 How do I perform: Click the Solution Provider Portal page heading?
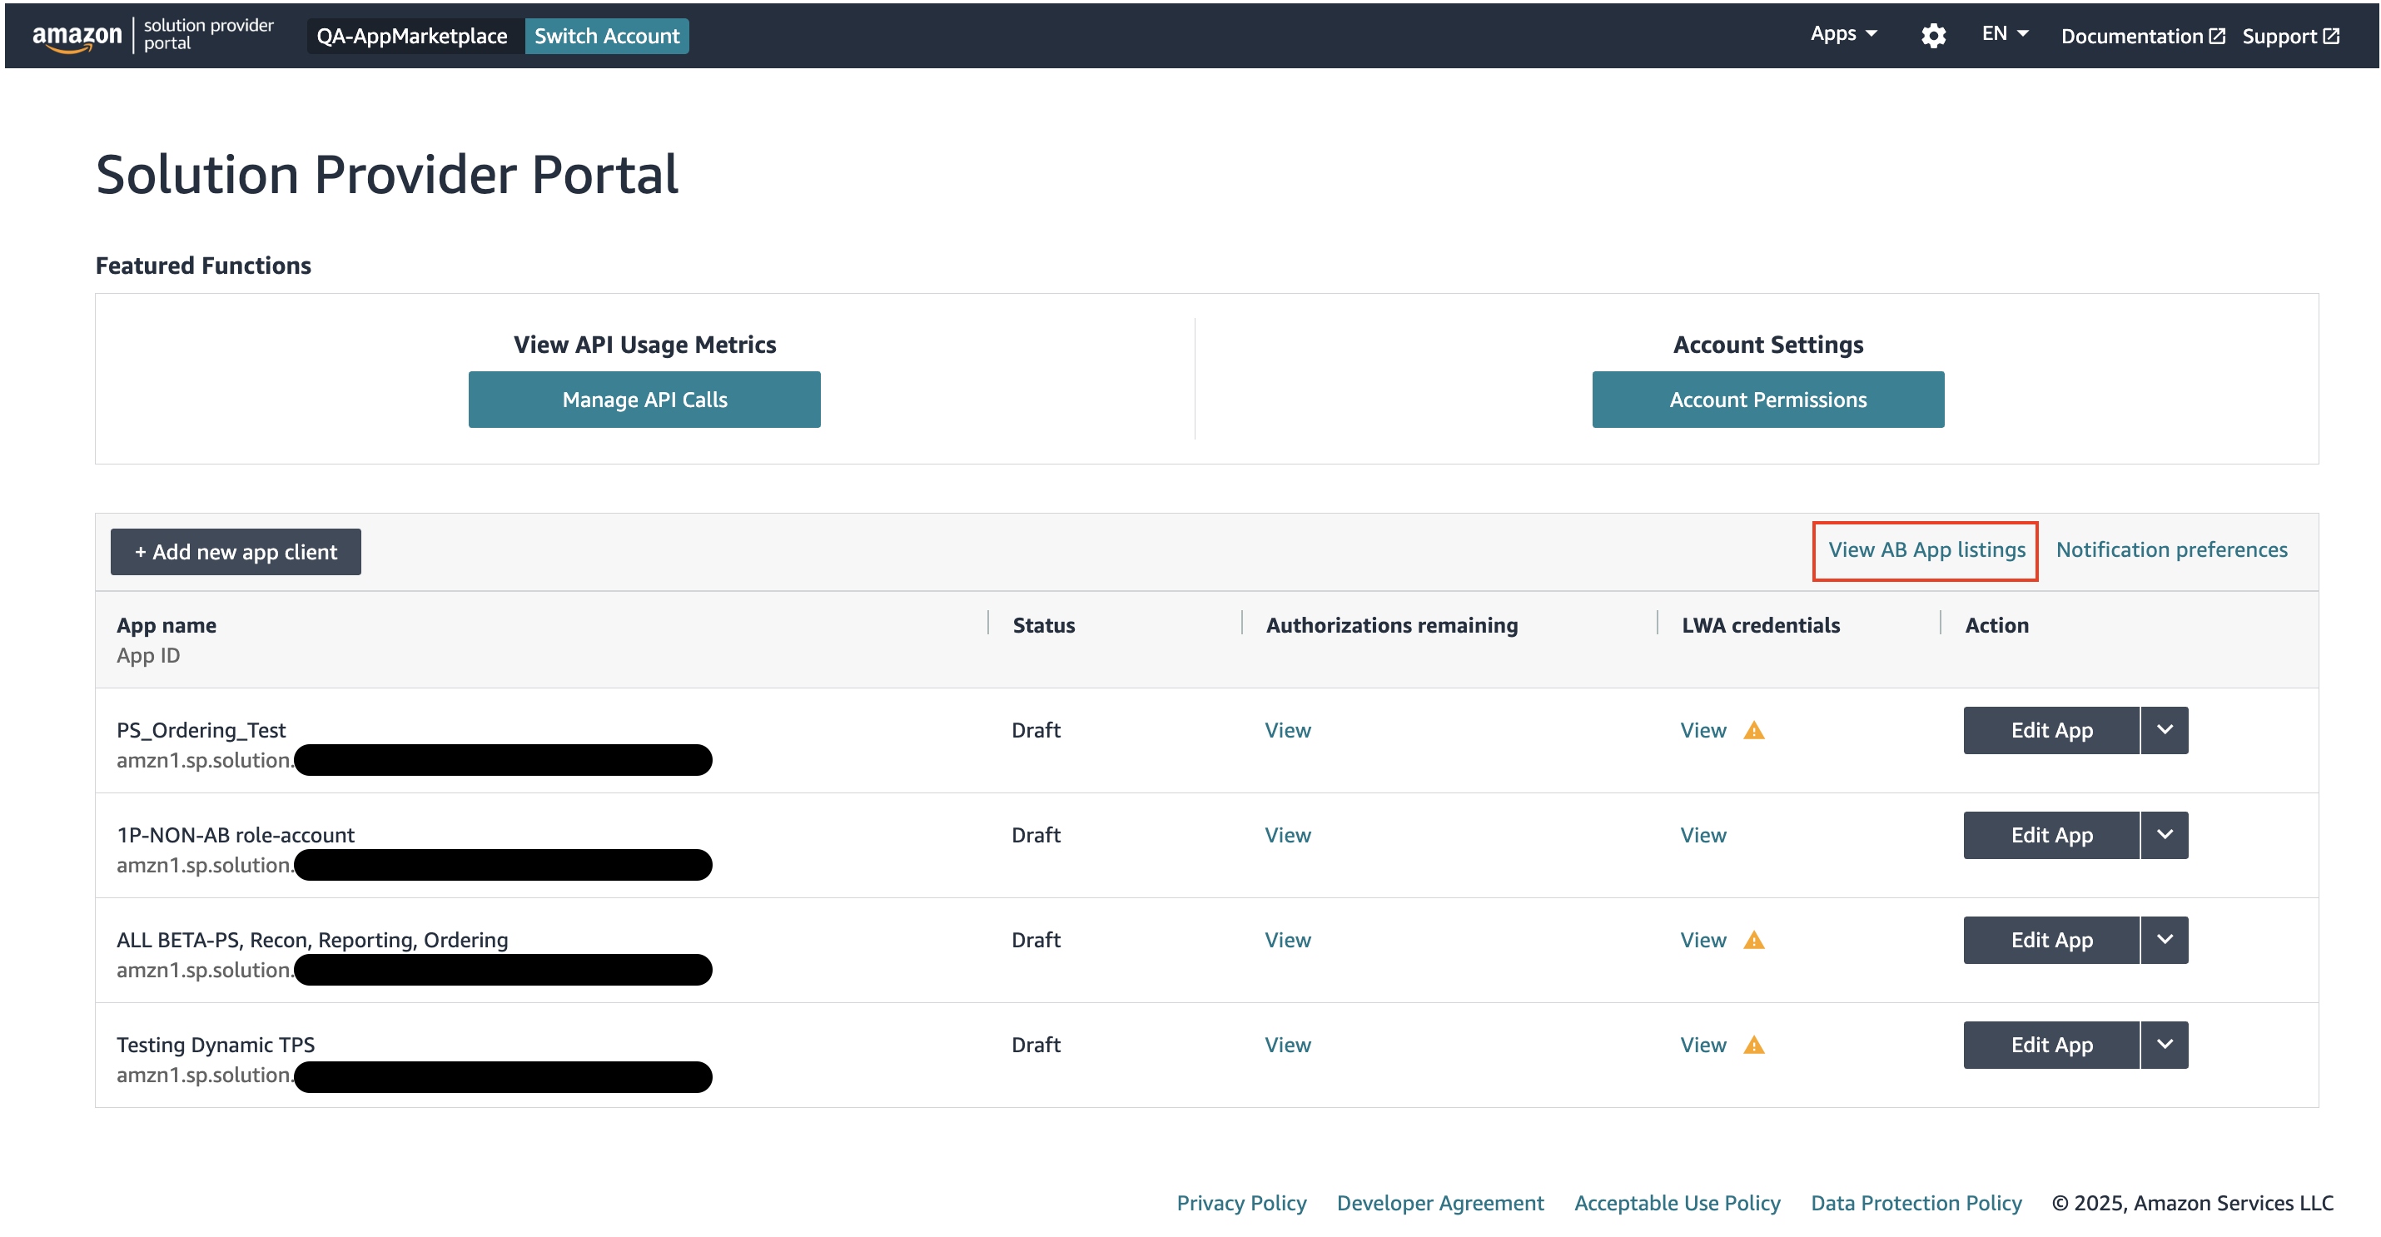point(387,175)
